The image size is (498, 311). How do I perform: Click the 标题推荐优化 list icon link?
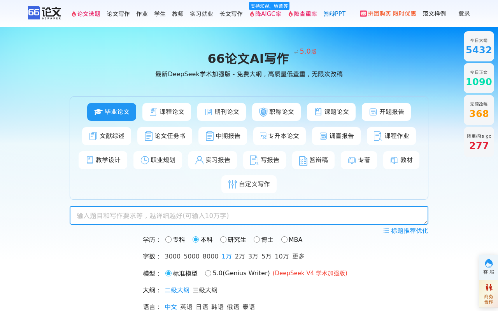pyautogui.click(x=406, y=231)
